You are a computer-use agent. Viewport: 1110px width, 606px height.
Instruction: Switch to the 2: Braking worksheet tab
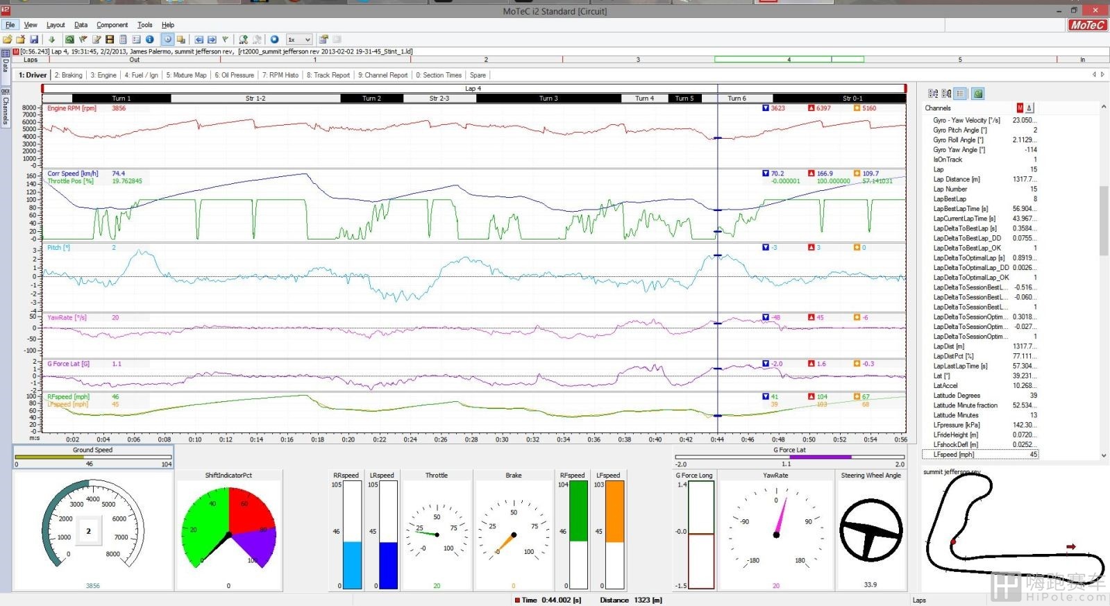(x=68, y=75)
